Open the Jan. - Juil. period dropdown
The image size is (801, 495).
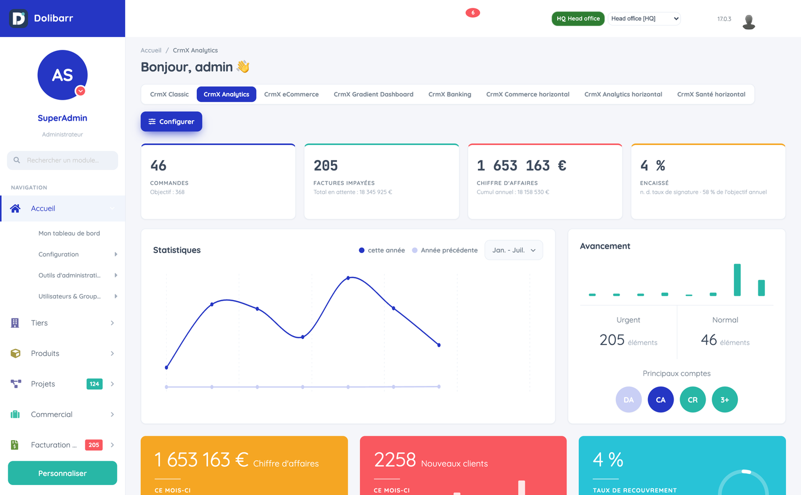click(x=514, y=250)
